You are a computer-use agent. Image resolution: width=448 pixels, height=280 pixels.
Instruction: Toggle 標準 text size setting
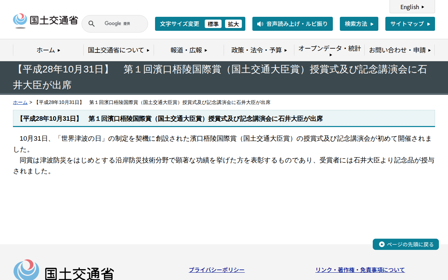[213, 24]
